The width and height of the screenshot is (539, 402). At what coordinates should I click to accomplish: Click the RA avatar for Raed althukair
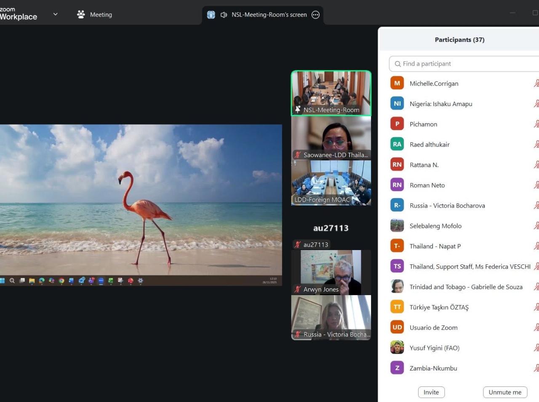397,144
